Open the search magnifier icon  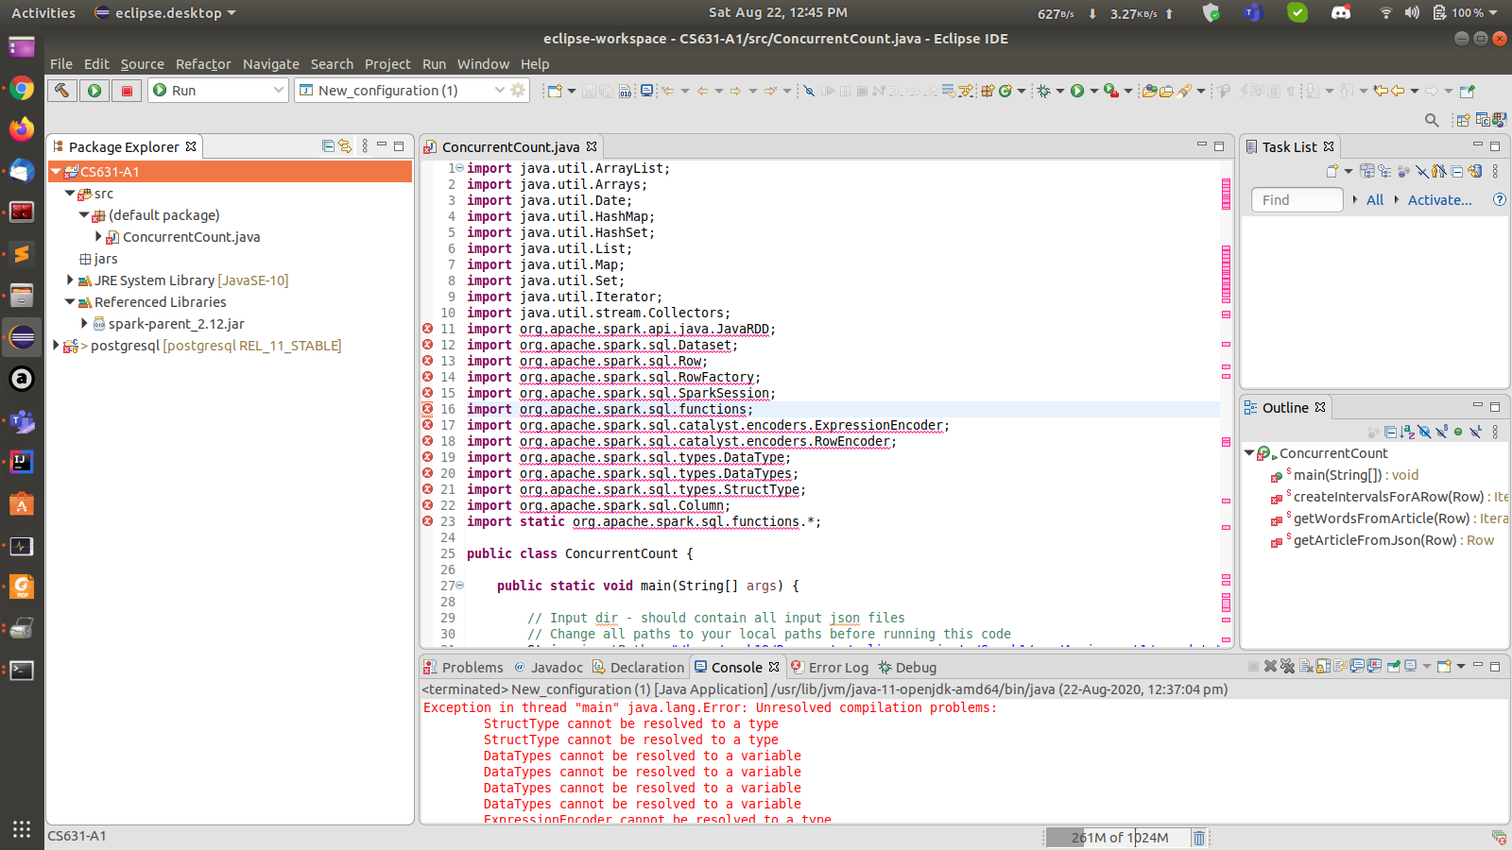click(1432, 120)
